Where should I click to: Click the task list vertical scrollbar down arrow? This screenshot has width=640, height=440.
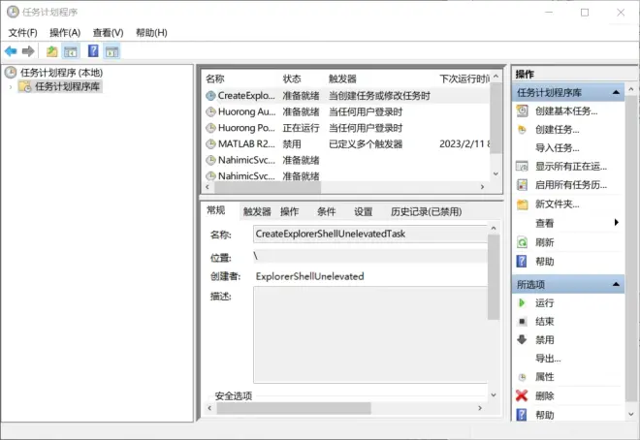496,173
